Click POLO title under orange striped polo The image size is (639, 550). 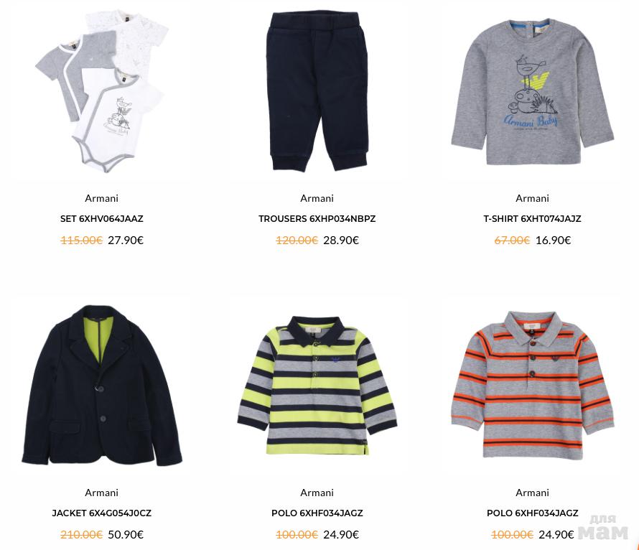tap(532, 513)
